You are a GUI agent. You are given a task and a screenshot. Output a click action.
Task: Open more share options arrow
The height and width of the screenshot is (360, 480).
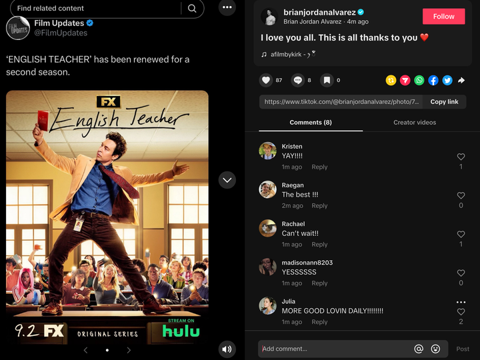coord(461,80)
